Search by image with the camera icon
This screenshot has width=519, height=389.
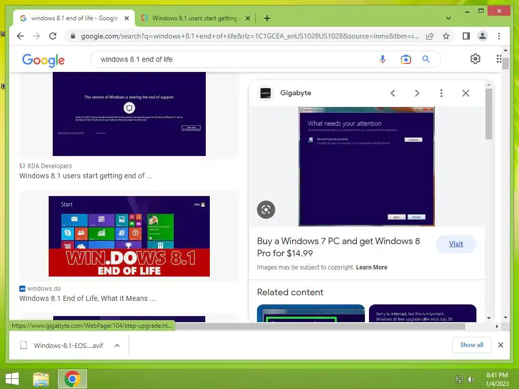405,59
